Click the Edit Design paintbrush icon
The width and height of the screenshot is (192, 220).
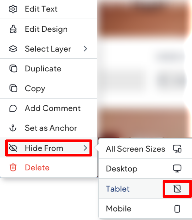(13, 29)
